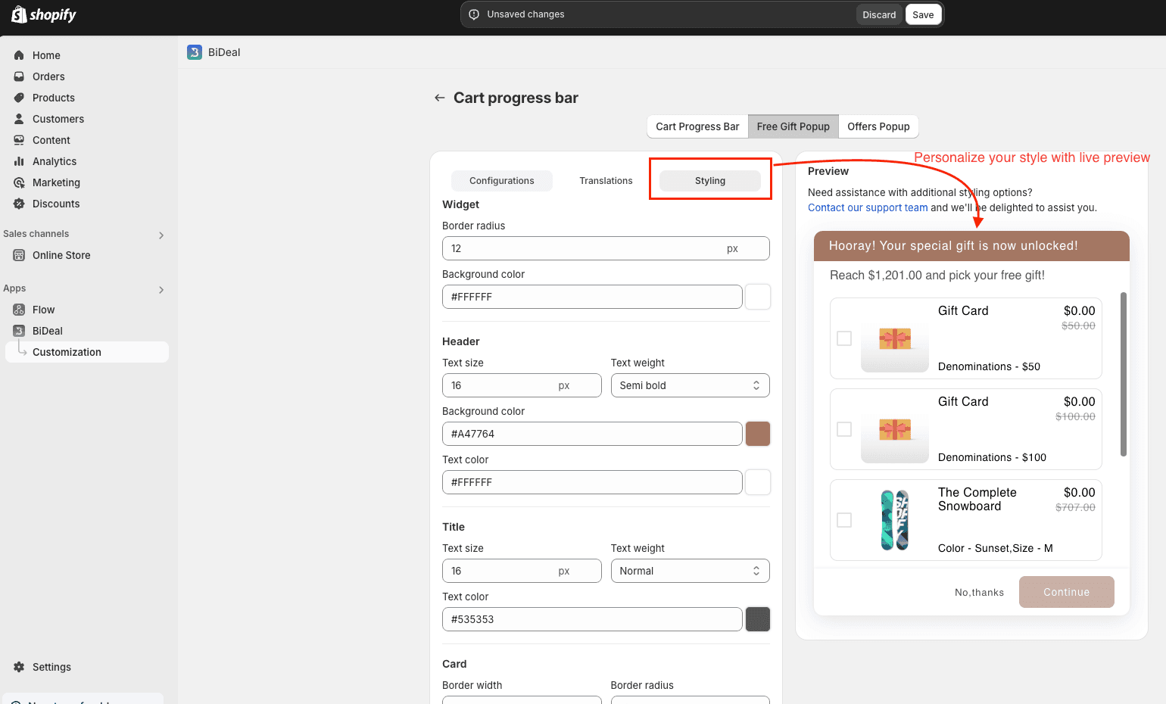The image size is (1166, 704).
Task: Click the preview header 'Hooray! Your special gift' text
Action: coord(953,246)
